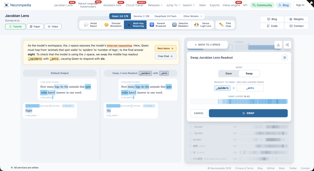Toggle the Answer row checkbox
Viewport: 314px width, 171px height.
point(191,127)
